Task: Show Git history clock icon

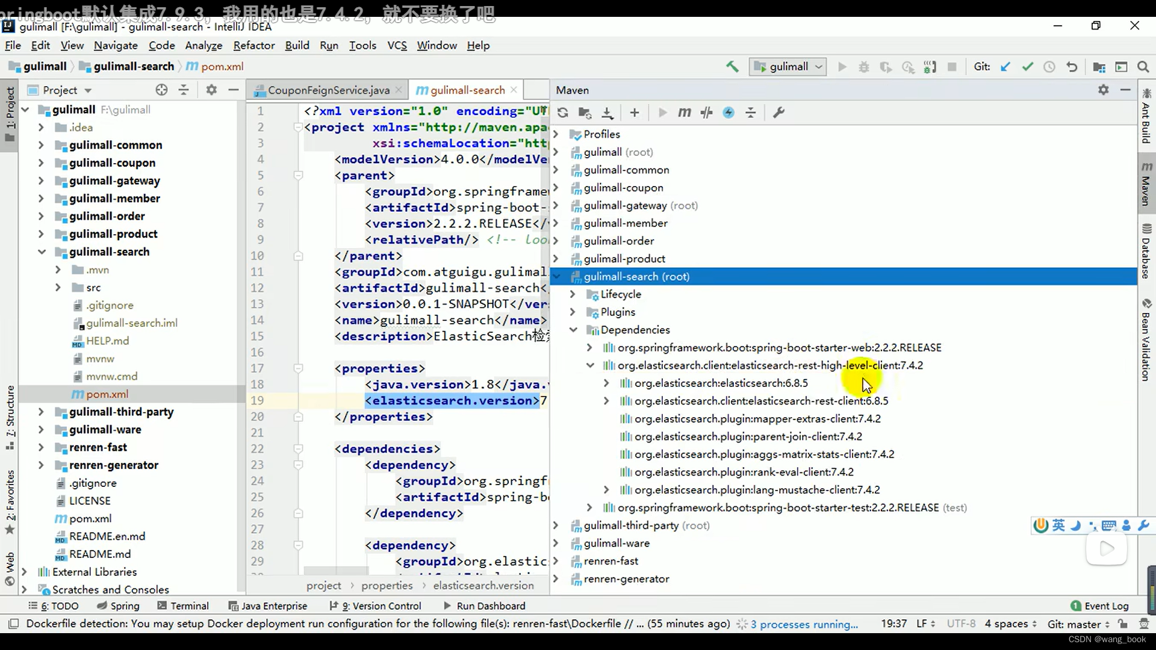Action: click(x=1049, y=67)
